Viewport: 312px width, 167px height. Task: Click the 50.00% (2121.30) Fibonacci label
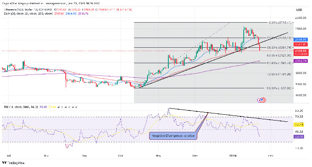click(x=279, y=55)
